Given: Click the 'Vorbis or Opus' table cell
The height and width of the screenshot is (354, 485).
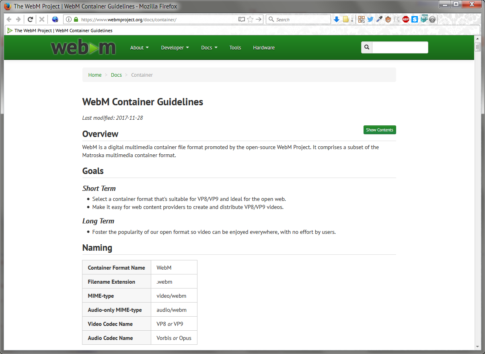Looking at the screenshot, I should [174, 338].
